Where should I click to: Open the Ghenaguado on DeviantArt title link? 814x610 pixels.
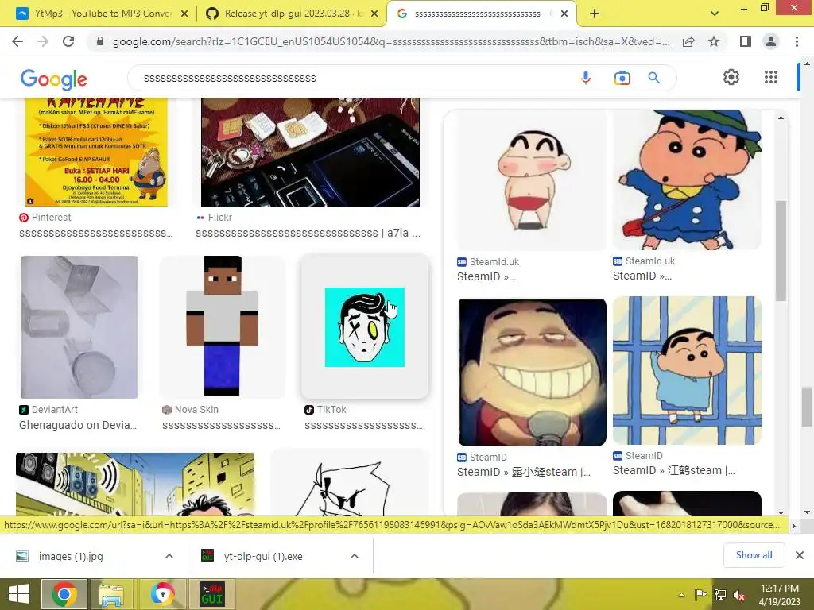coord(78,425)
